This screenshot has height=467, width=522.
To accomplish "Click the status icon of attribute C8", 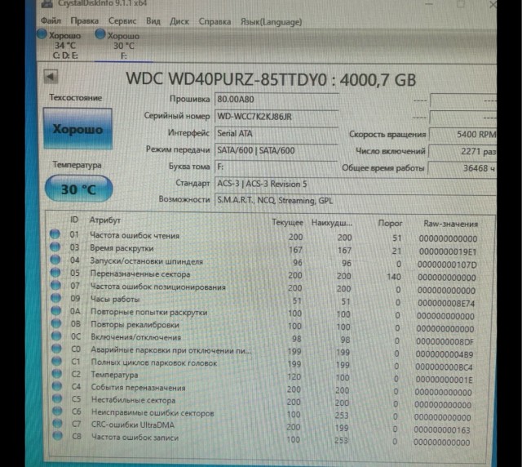I will (58, 436).
